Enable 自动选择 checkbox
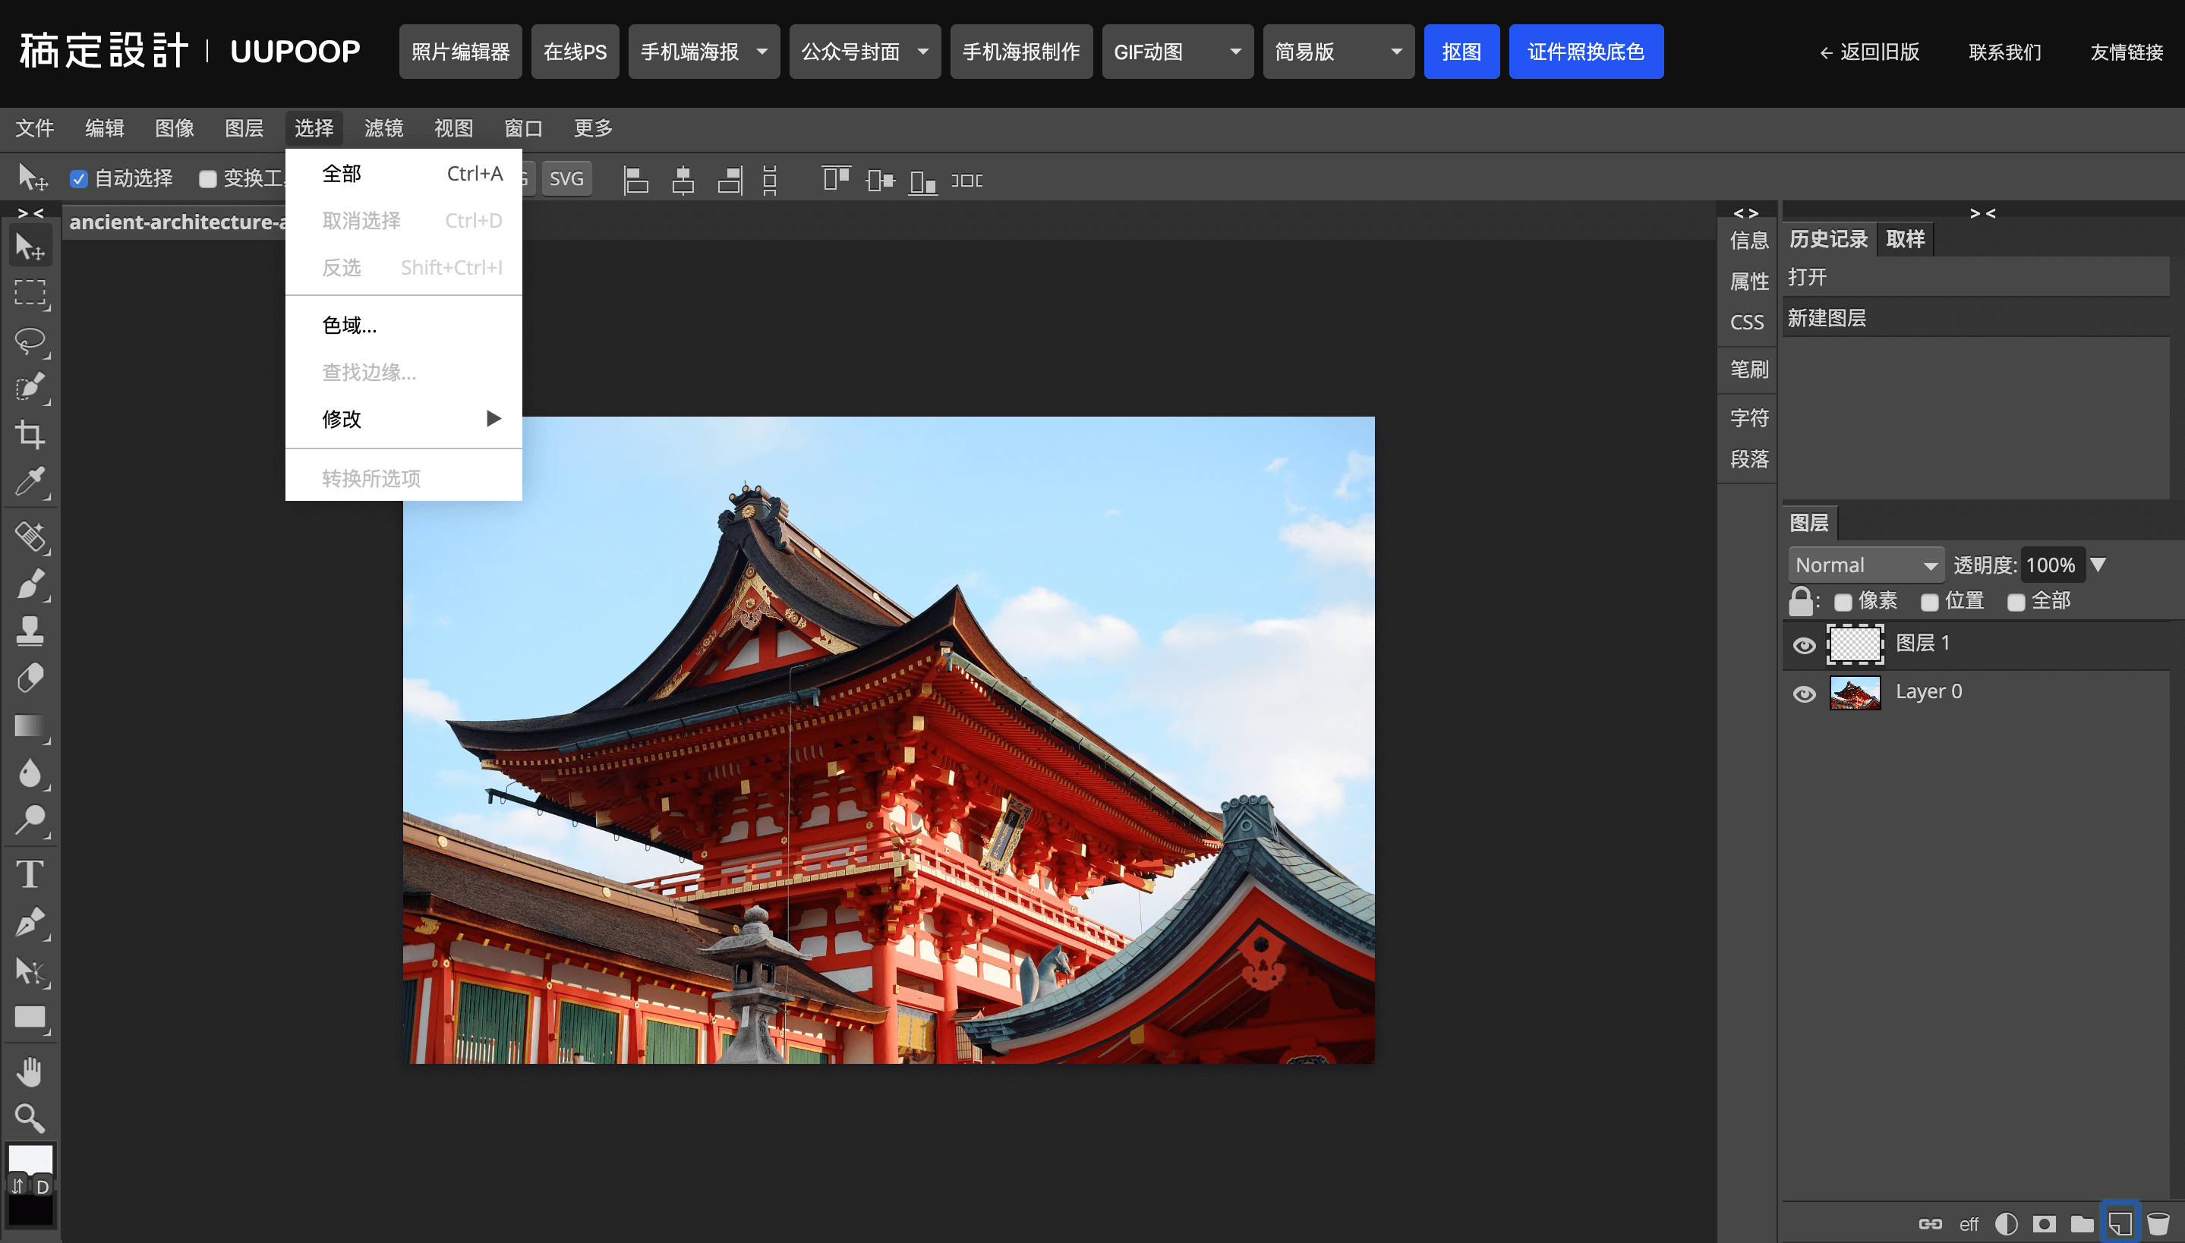The width and height of the screenshot is (2185, 1243). [x=78, y=180]
